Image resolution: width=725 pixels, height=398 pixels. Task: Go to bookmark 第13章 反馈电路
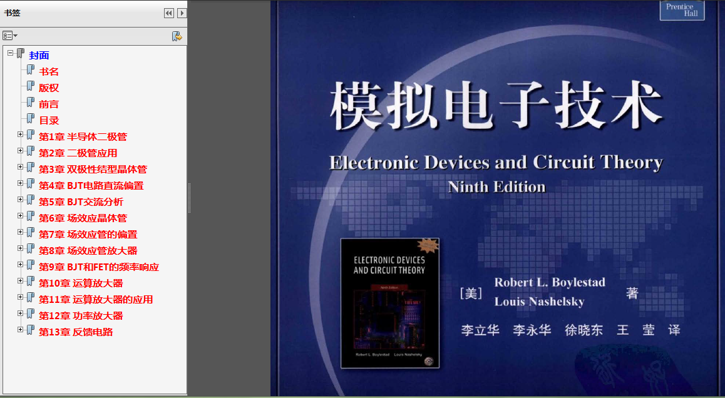[76, 332]
